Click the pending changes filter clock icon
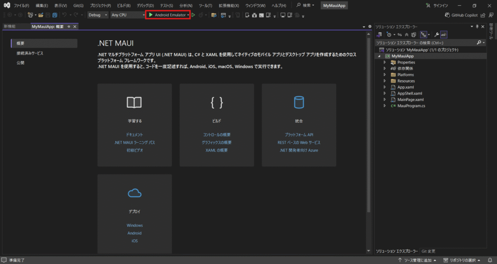Viewport: 497px width, 264px height. [x=389, y=34]
